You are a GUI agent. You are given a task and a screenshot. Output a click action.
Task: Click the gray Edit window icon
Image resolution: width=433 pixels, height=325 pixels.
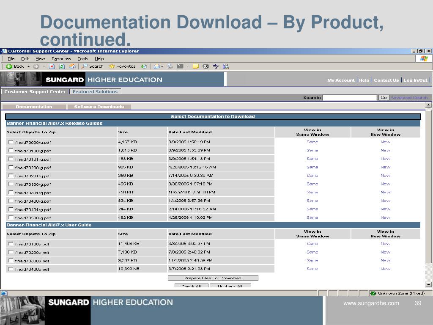tap(180, 66)
